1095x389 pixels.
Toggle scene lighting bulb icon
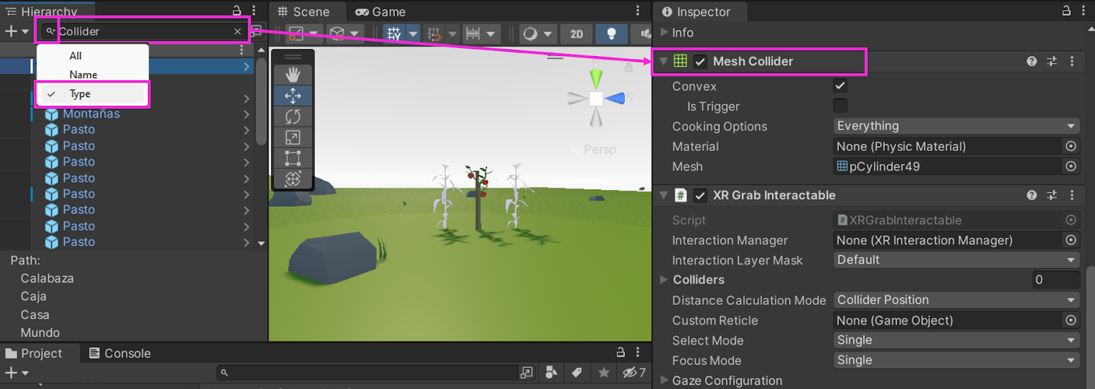click(x=611, y=33)
